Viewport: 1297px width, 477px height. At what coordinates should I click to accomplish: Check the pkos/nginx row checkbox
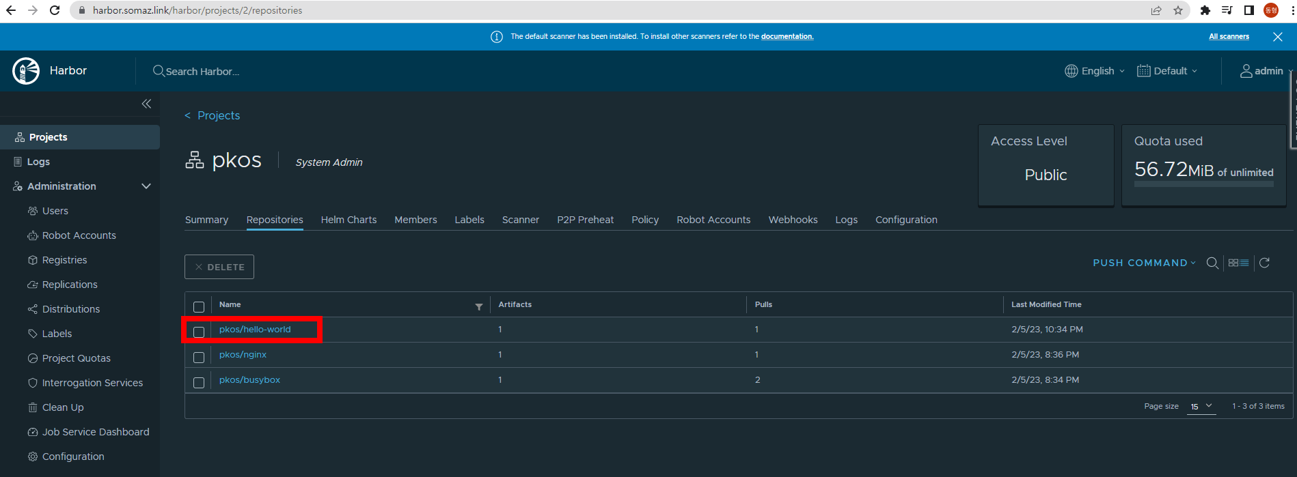199,358
